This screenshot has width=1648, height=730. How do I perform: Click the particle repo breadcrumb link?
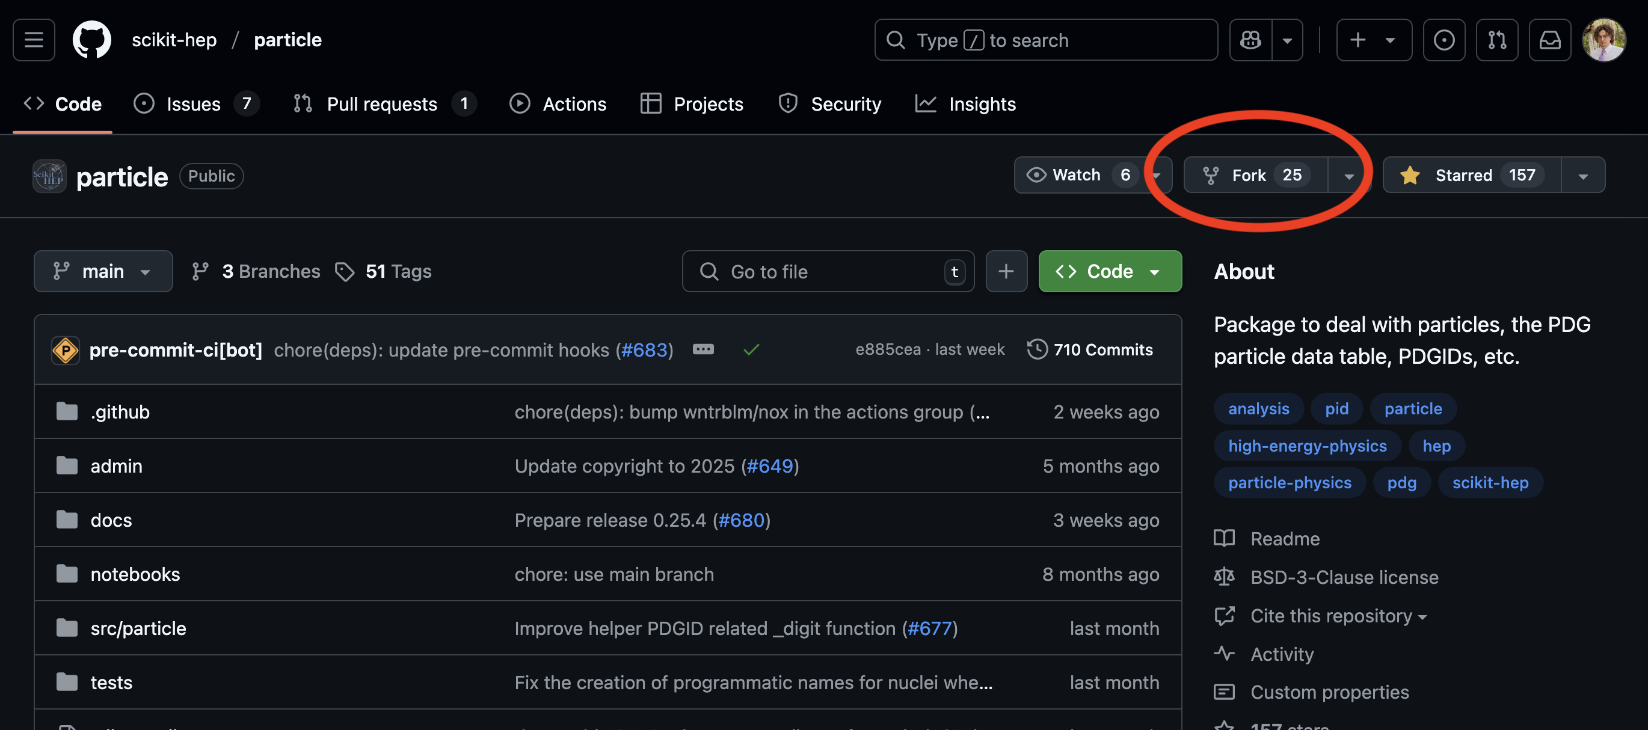click(288, 40)
